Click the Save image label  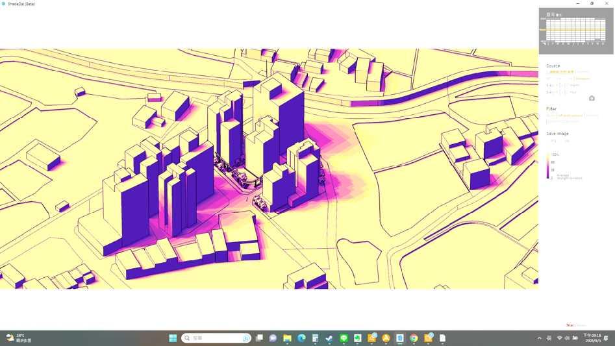pyautogui.click(x=557, y=134)
